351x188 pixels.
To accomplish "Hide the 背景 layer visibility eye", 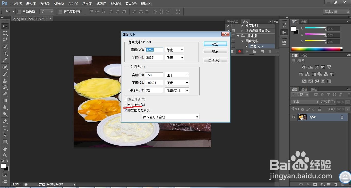I will tap(293, 117).
